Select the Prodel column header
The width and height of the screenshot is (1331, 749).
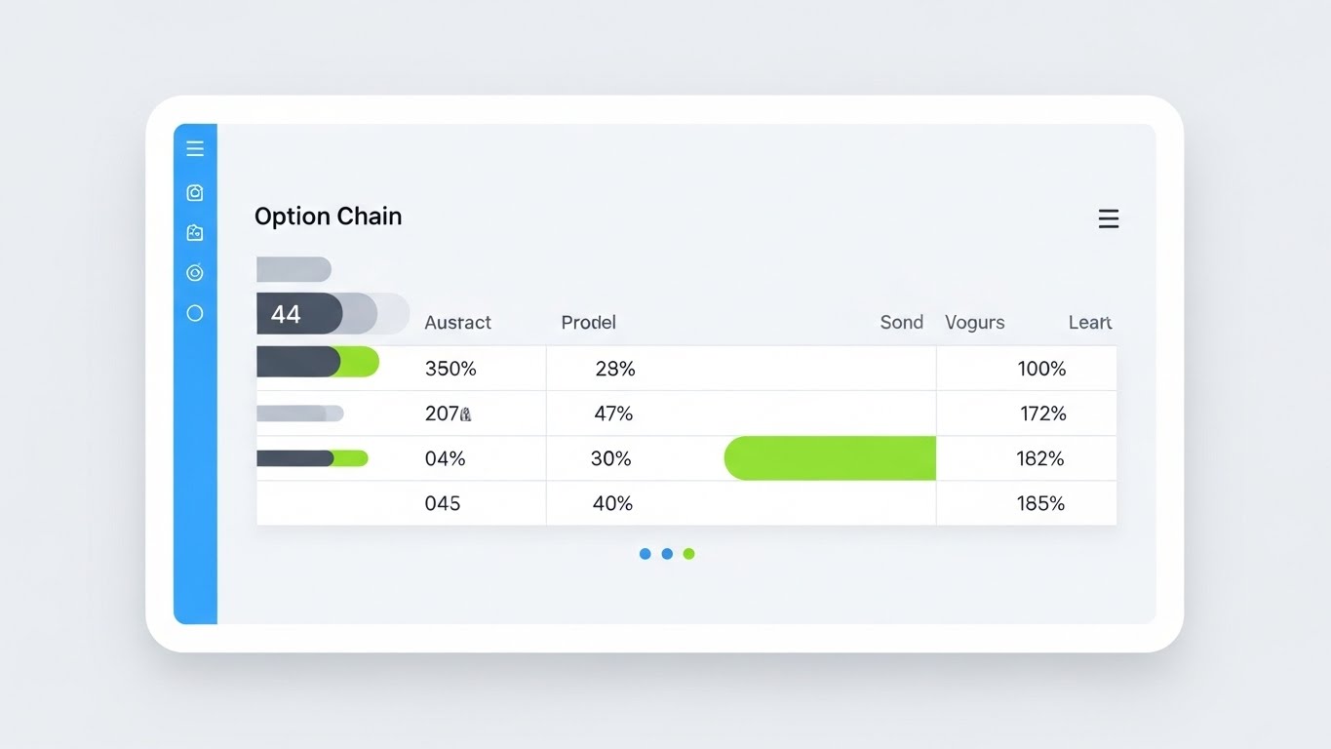587,322
